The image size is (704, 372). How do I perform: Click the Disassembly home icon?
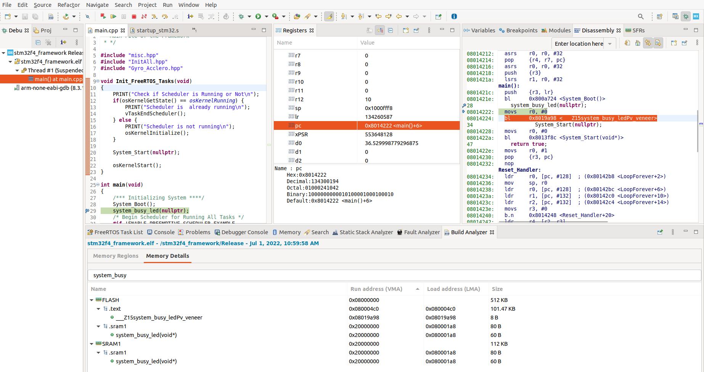(638, 43)
